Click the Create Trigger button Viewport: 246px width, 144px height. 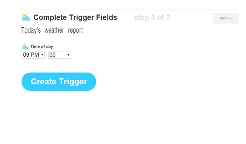click(59, 82)
